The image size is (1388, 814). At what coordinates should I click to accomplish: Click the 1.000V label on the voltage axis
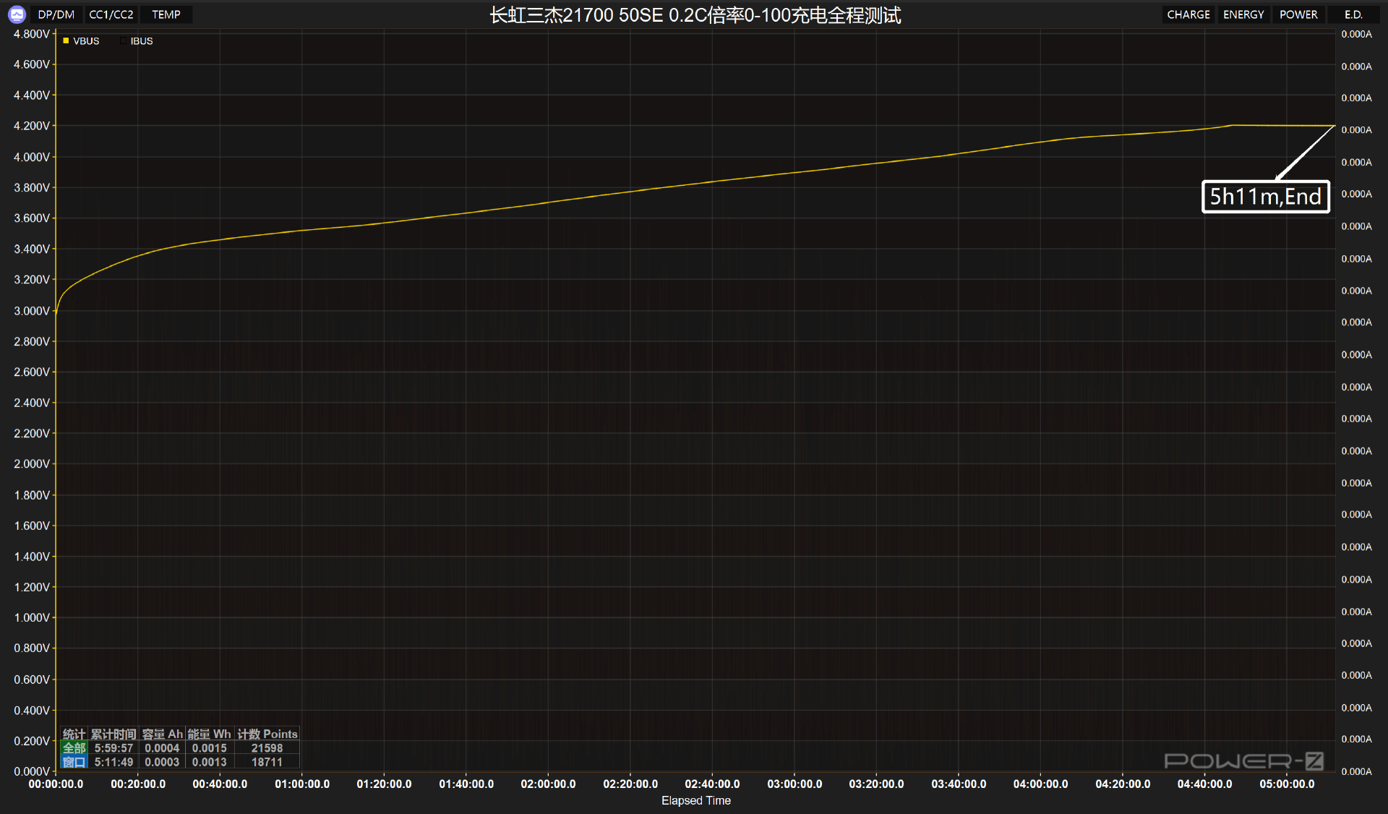point(32,617)
